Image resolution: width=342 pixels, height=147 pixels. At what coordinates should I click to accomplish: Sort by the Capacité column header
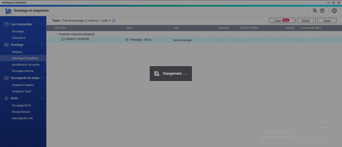[290, 28]
